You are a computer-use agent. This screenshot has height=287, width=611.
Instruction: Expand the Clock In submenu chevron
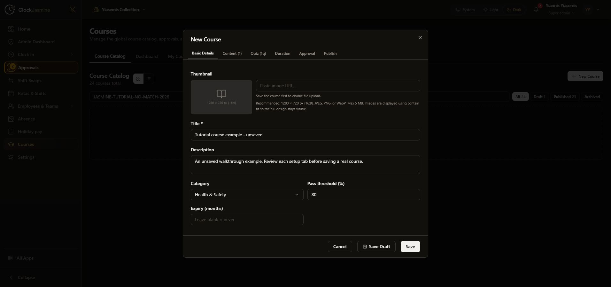(x=72, y=54)
